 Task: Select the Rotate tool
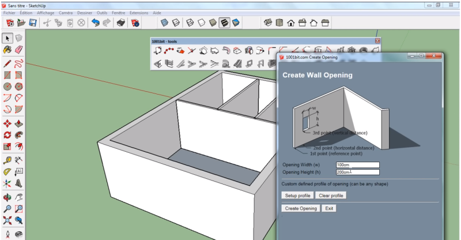(x=7, y=135)
